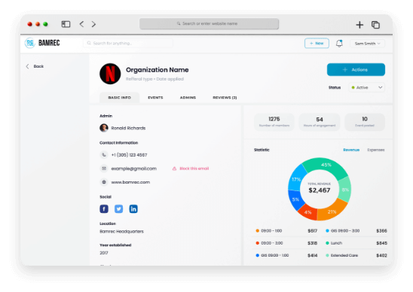Focus the Search for anything field
The image size is (413, 292).
pyautogui.click(x=128, y=43)
